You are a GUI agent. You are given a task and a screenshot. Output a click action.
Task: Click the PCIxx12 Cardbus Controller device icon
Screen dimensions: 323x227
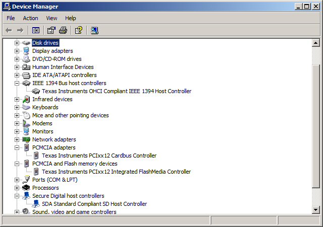pos(36,156)
